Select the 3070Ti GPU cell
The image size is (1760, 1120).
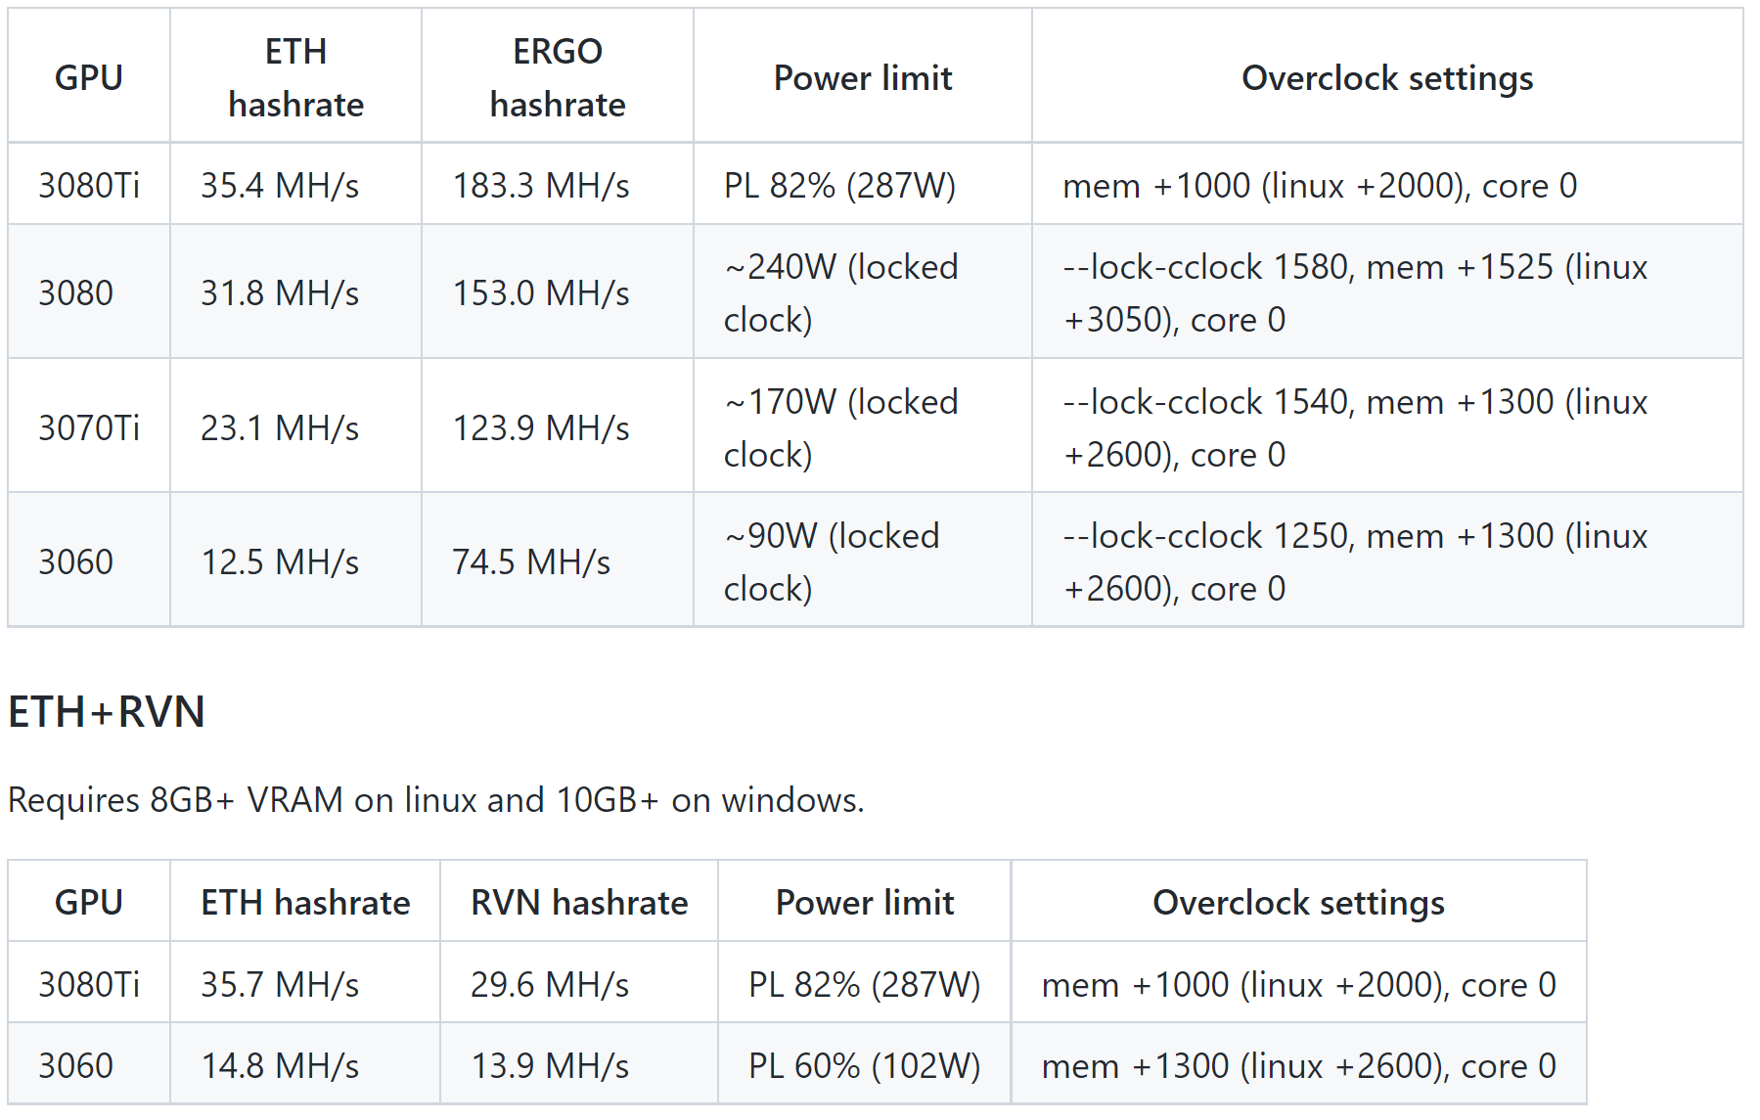click(89, 427)
